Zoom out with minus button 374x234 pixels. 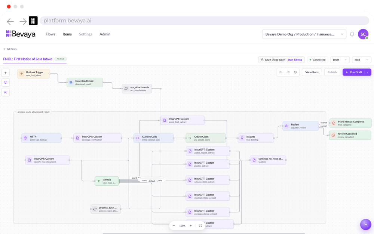tap(174, 226)
